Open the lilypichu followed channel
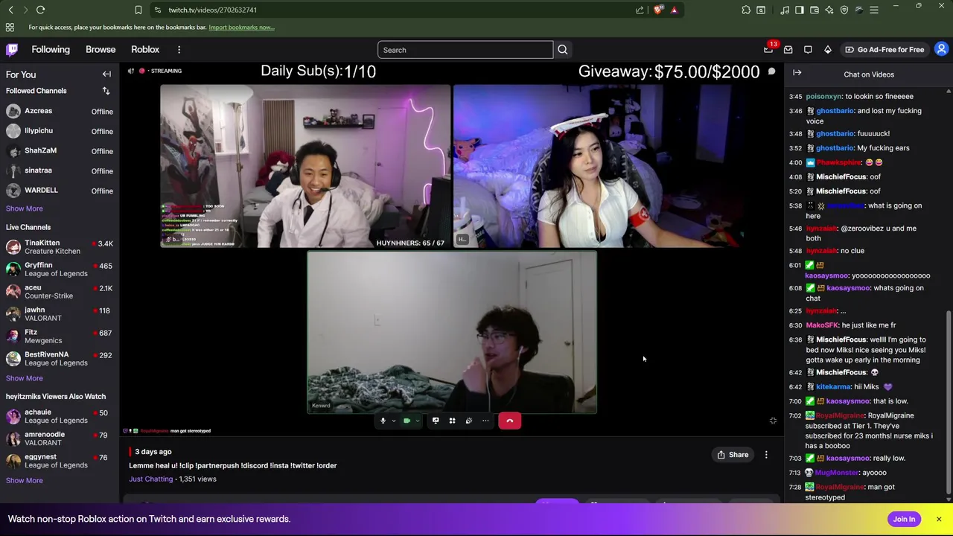This screenshot has height=536, width=953. click(x=60, y=131)
